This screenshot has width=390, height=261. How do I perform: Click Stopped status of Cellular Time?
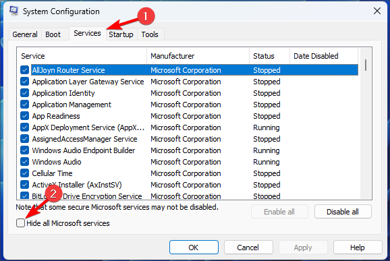pos(267,173)
